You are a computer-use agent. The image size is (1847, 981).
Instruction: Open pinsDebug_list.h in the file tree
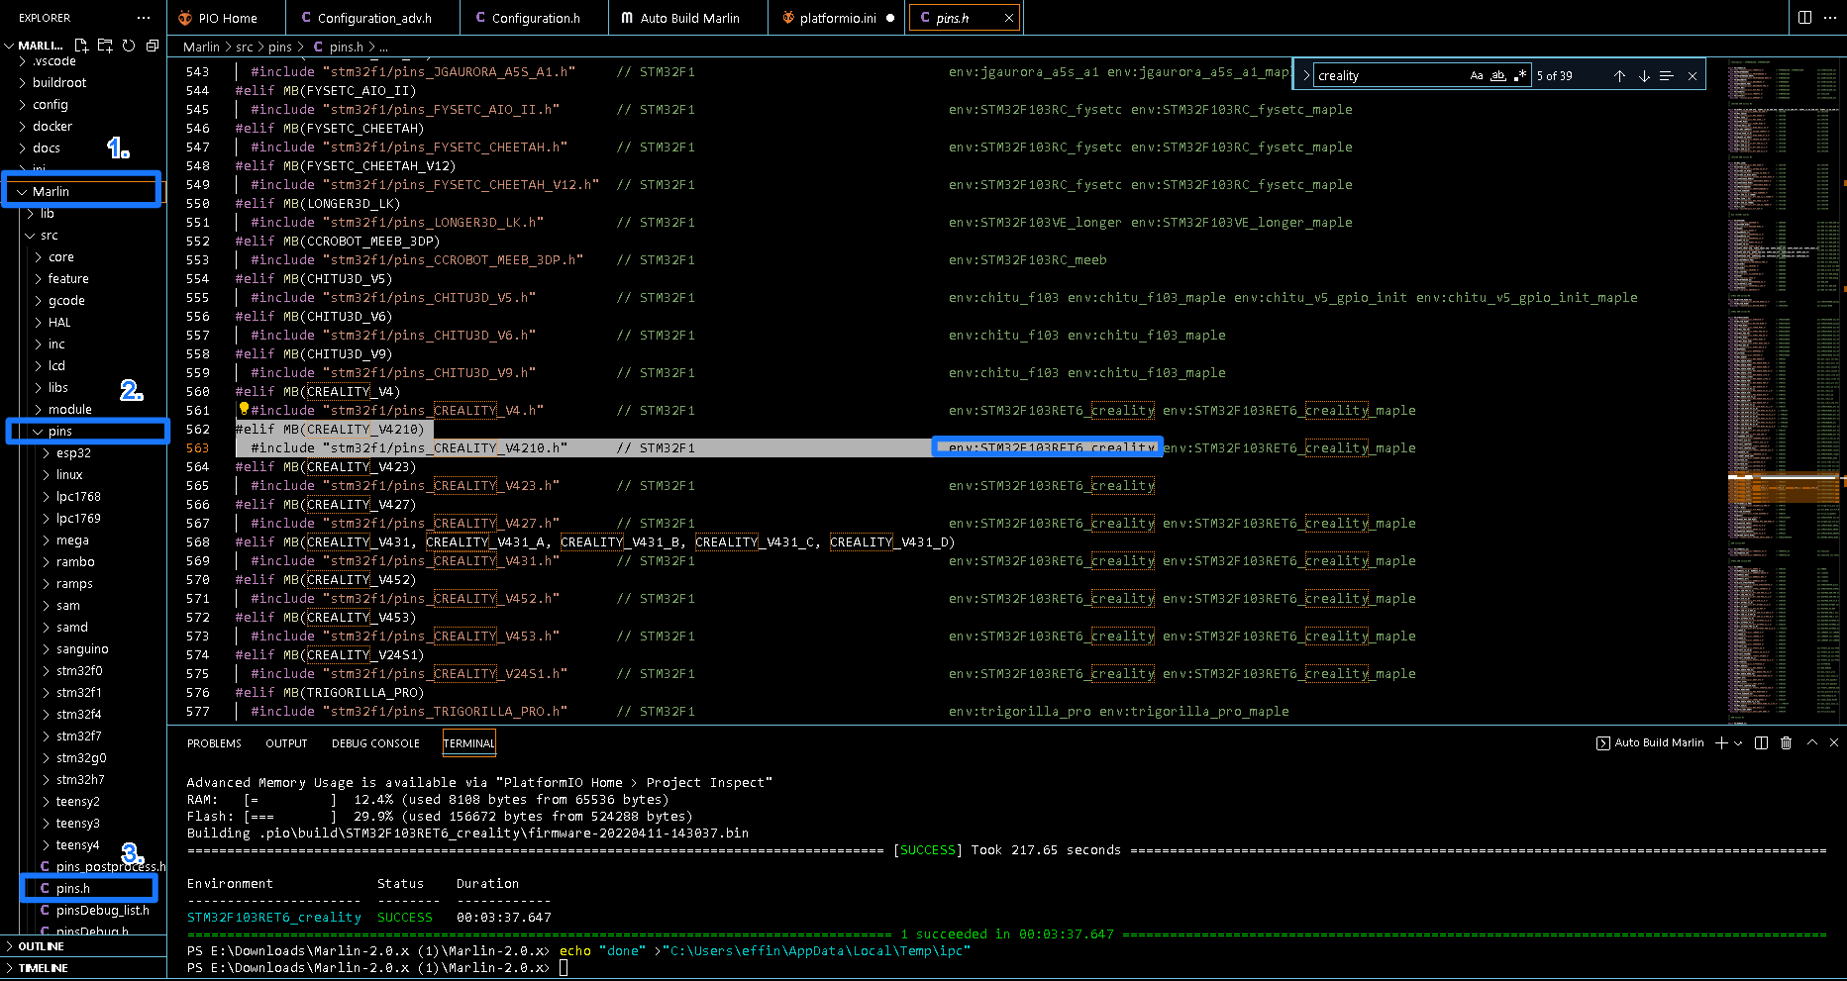tap(102, 911)
